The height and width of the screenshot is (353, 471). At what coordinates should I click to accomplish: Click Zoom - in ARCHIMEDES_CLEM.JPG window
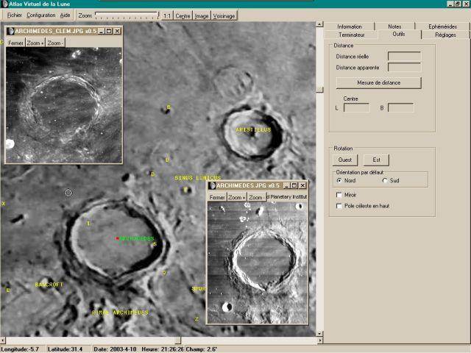(x=55, y=43)
